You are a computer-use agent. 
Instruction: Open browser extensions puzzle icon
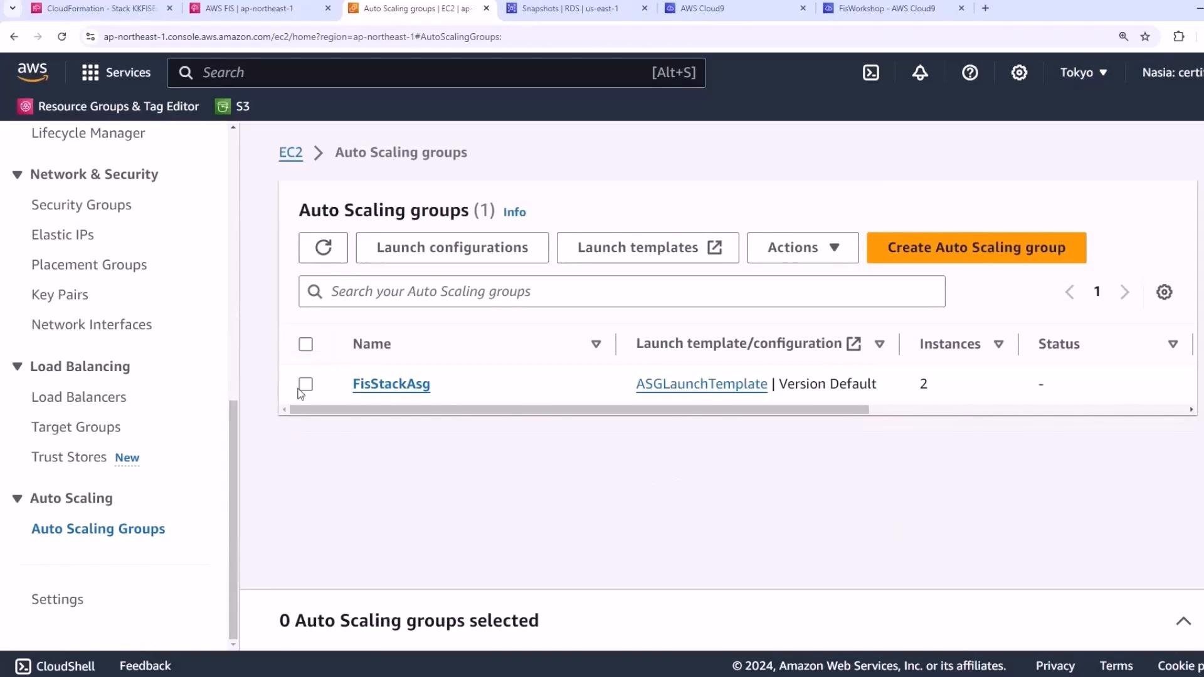pyautogui.click(x=1179, y=37)
